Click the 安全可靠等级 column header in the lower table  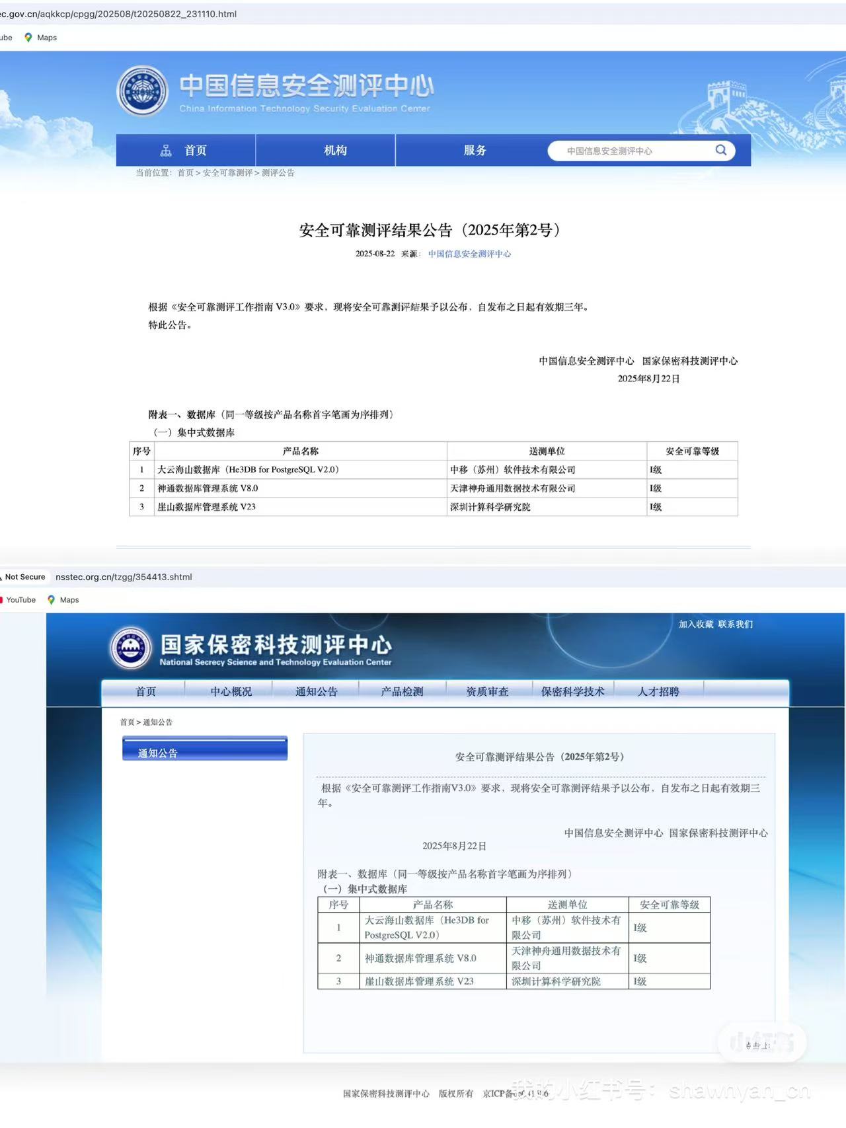click(670, 905)
